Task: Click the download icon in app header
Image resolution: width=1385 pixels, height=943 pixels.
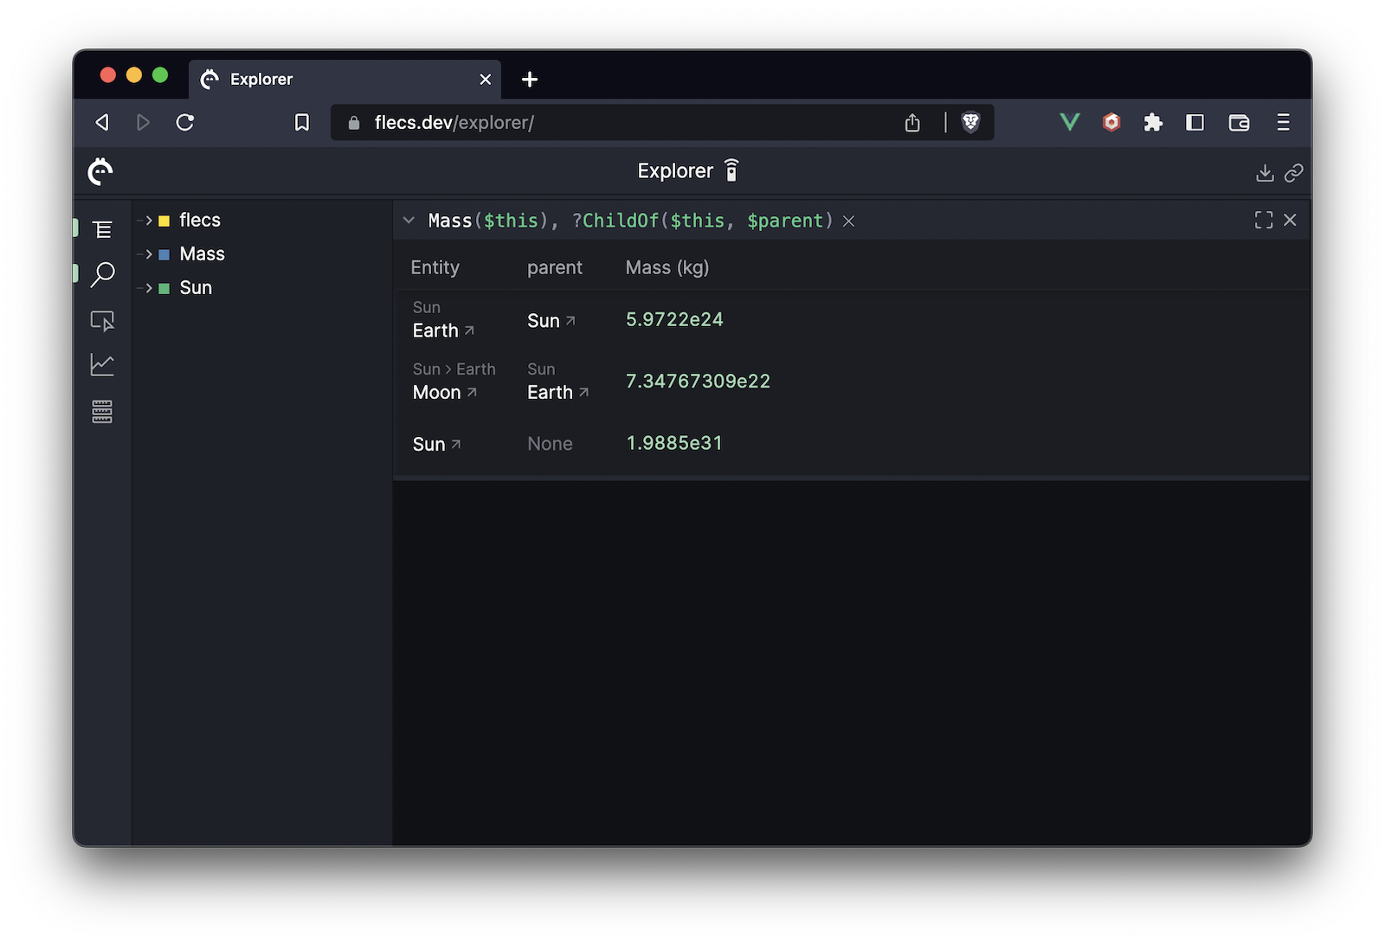Action: tap(1265, 173)
